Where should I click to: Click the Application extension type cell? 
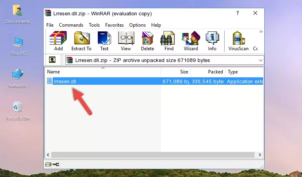click(245, 81)
